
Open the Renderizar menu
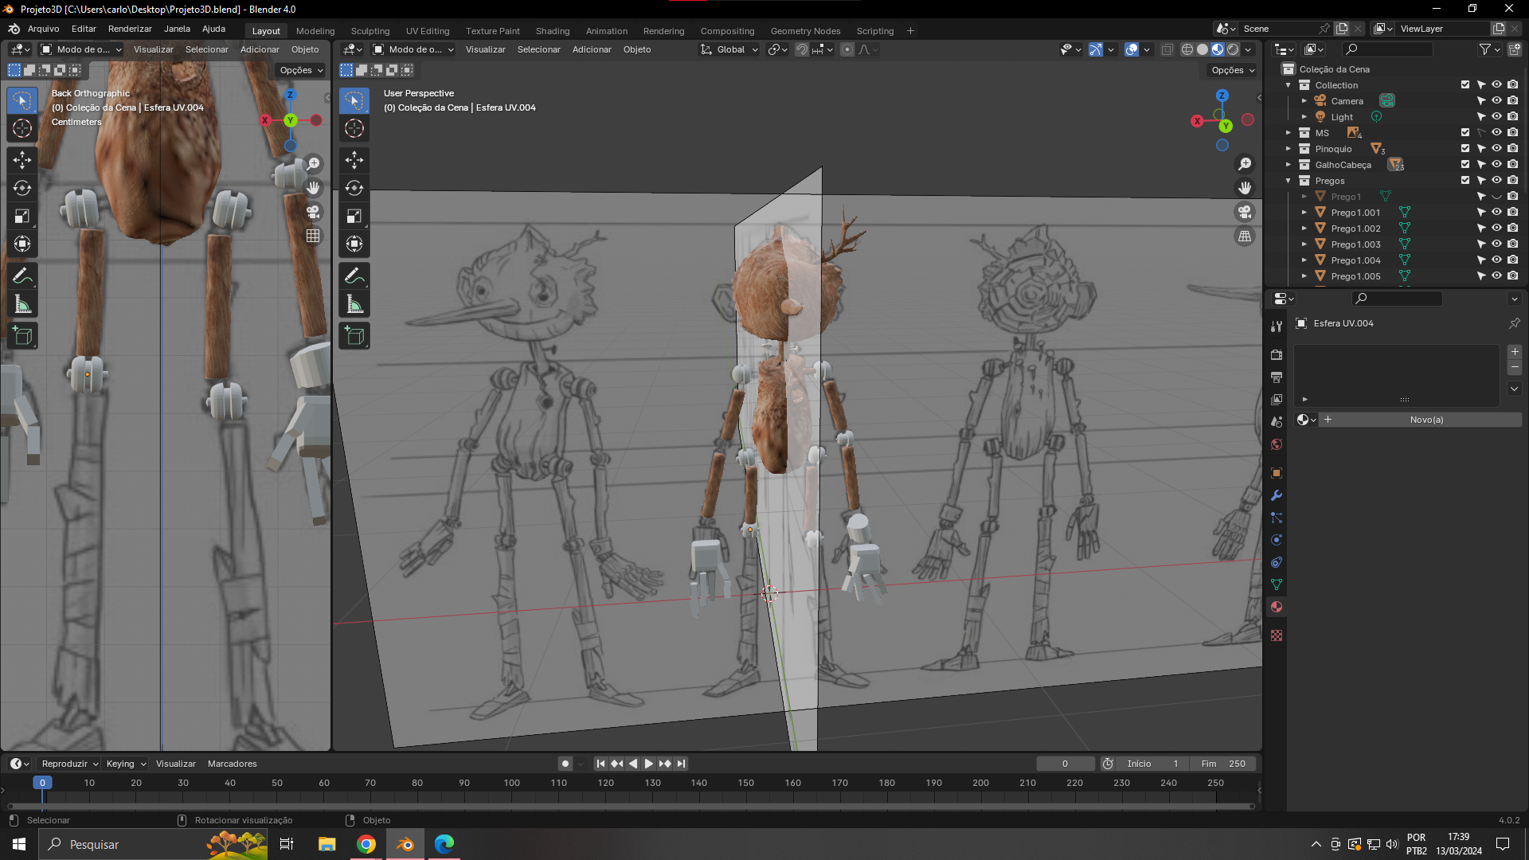[x=130, y=29]
